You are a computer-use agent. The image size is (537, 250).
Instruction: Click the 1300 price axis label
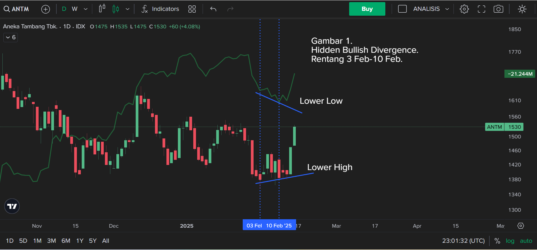tap(515, 210)
